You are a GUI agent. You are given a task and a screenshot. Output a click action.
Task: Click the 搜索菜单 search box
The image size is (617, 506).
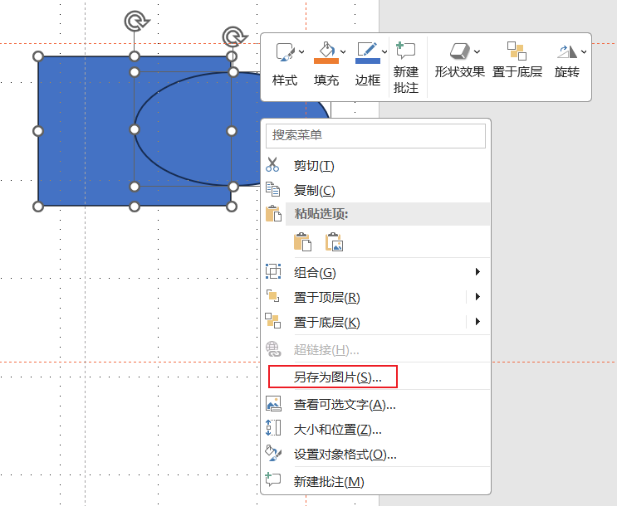[375, 136]
